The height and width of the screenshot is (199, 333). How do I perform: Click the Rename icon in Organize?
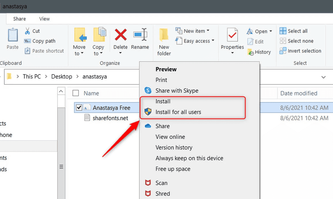[140, 35]
